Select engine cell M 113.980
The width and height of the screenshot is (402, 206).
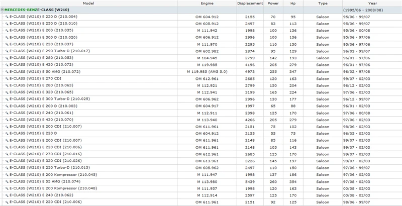click(x=207, y=182)
